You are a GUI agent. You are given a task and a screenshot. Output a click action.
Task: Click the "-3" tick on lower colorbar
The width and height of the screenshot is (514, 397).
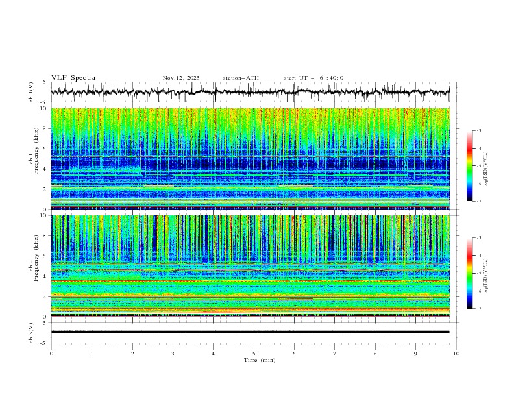pos(478,238)
